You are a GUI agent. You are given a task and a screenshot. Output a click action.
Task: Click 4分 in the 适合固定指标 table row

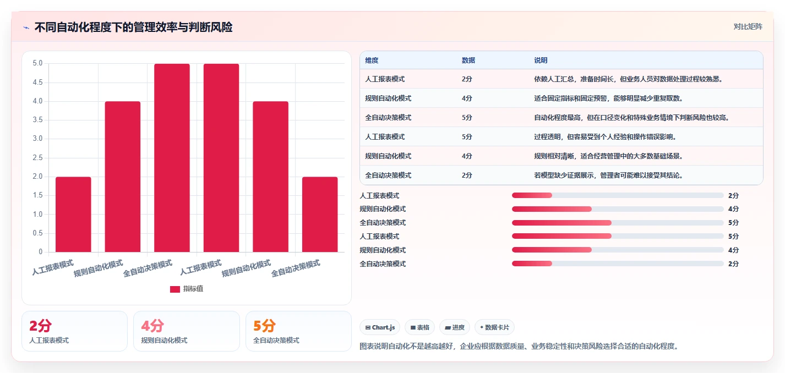pos(467,98)
